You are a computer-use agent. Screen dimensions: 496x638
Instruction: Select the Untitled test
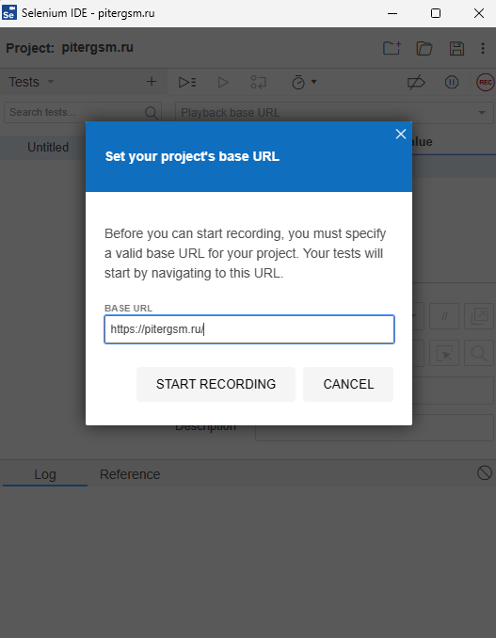48,147
